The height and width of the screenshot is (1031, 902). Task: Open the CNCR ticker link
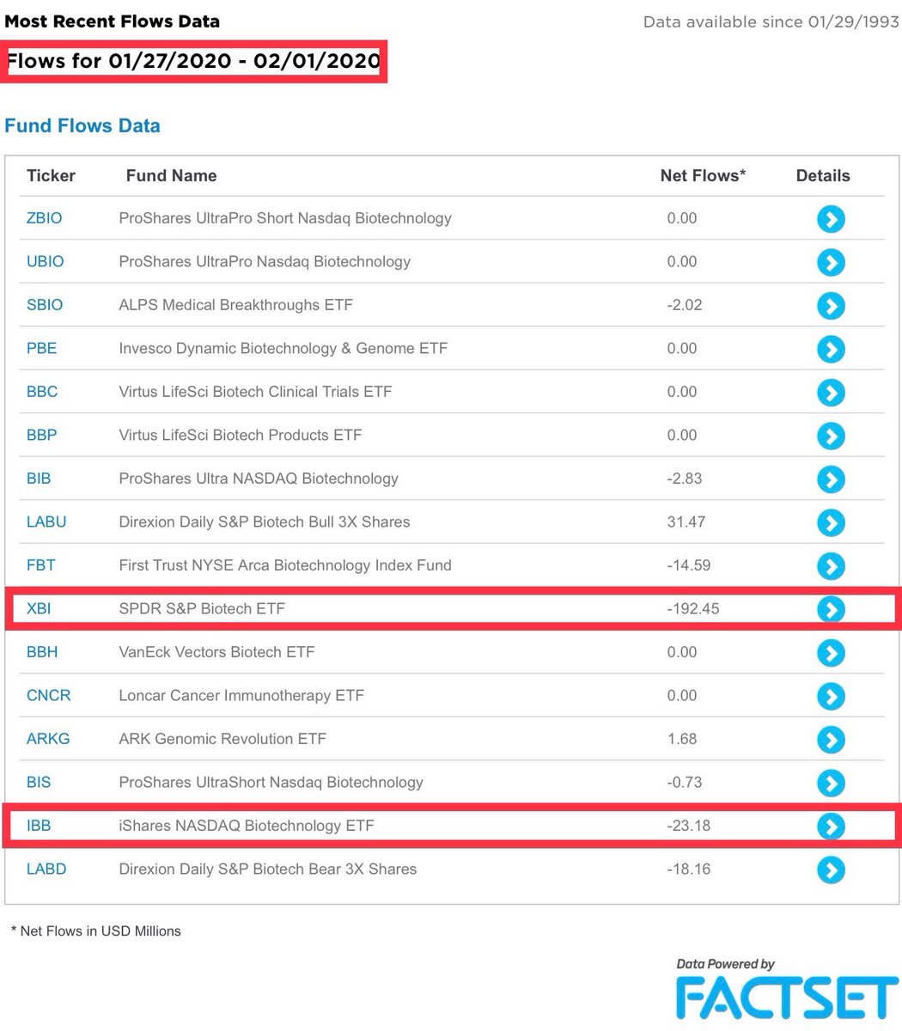point(49,695)
